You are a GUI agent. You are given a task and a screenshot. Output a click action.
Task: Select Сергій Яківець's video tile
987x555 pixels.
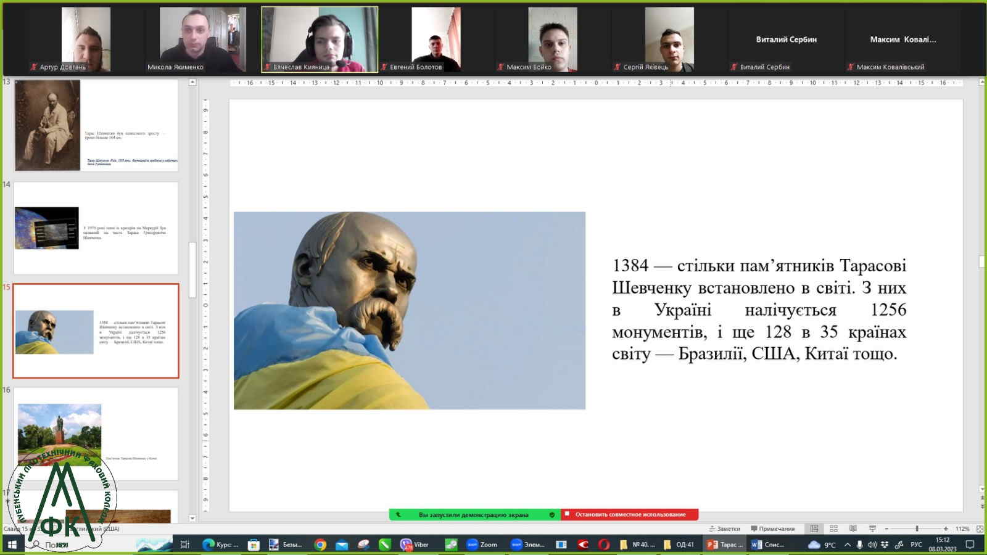(x=669, y=39)
